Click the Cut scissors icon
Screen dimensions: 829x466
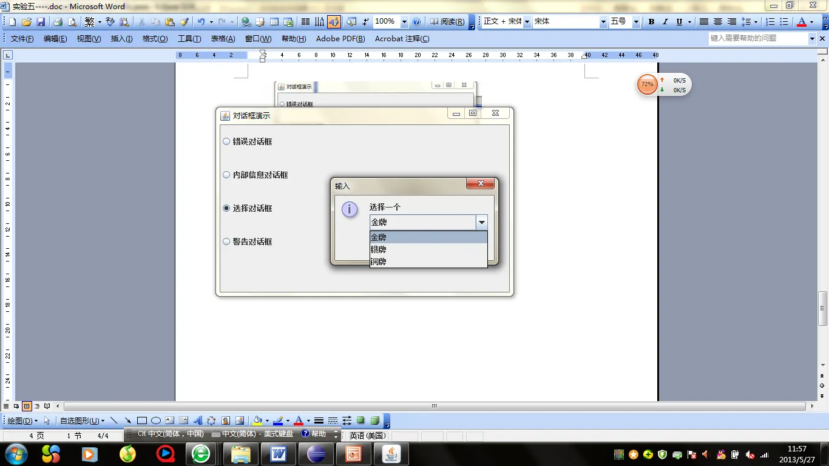(141, 22)
